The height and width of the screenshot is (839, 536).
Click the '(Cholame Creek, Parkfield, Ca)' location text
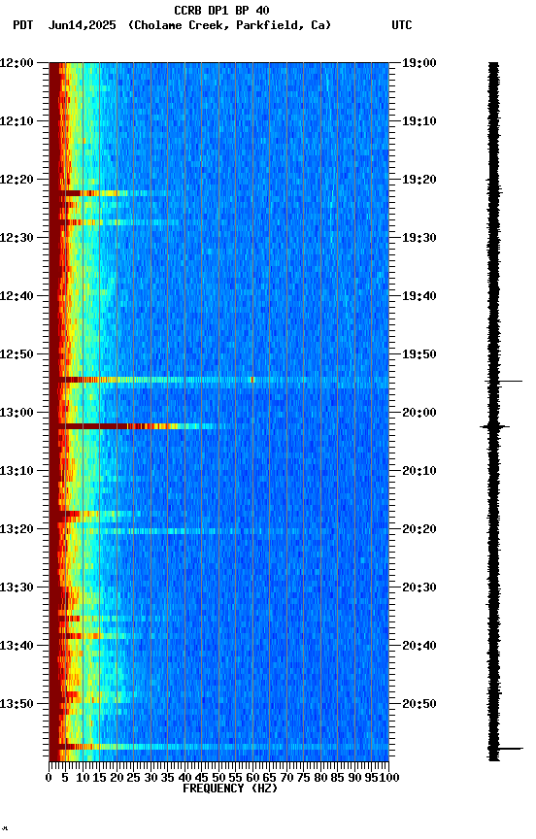click(229, 25)
